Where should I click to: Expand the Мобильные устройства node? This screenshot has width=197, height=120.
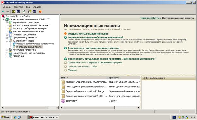[7, 50]
